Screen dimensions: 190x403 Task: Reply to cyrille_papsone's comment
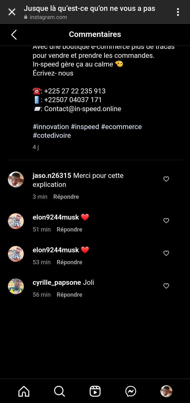pyautogui.click(x=69, y=295)
